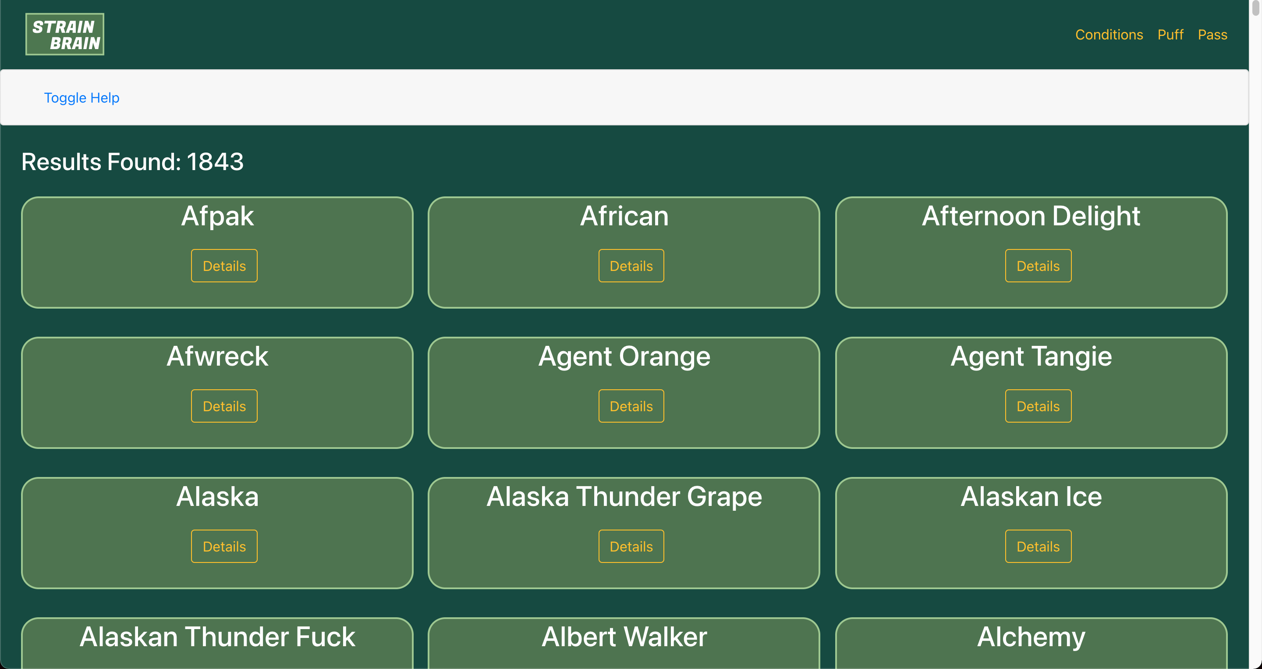Click the Afternoon Delight card title

pos(1031,216)
